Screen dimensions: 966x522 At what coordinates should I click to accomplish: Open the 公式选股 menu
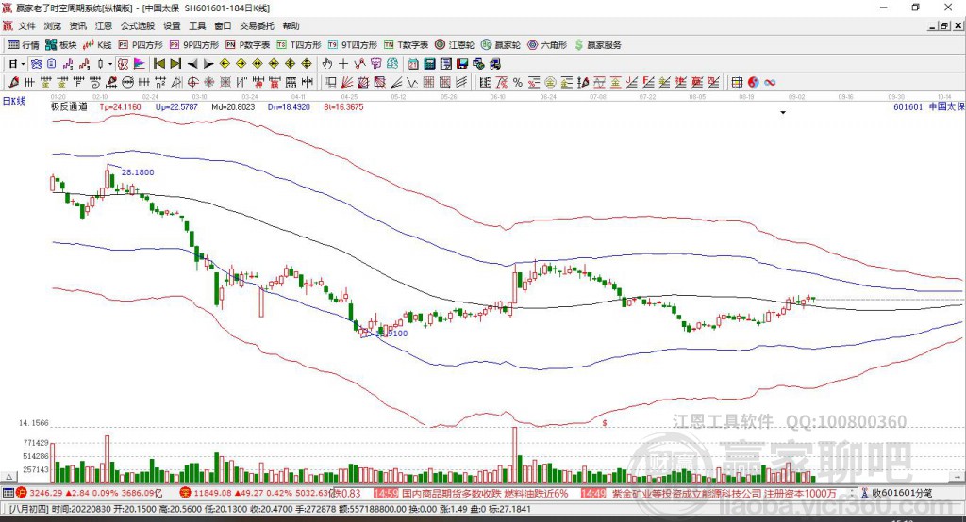click(x=138, y=25)
